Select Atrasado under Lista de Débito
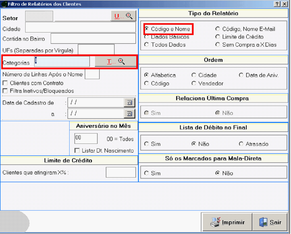 click(241, 144)
